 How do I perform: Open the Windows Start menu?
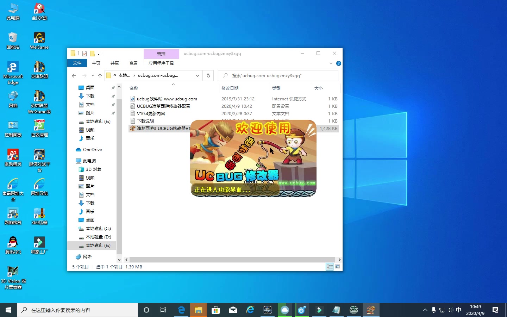[8, 310]
